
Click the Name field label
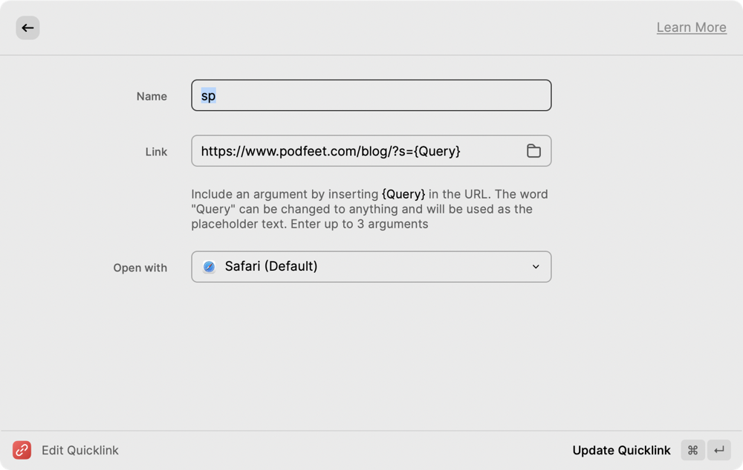tap(152, 97)
